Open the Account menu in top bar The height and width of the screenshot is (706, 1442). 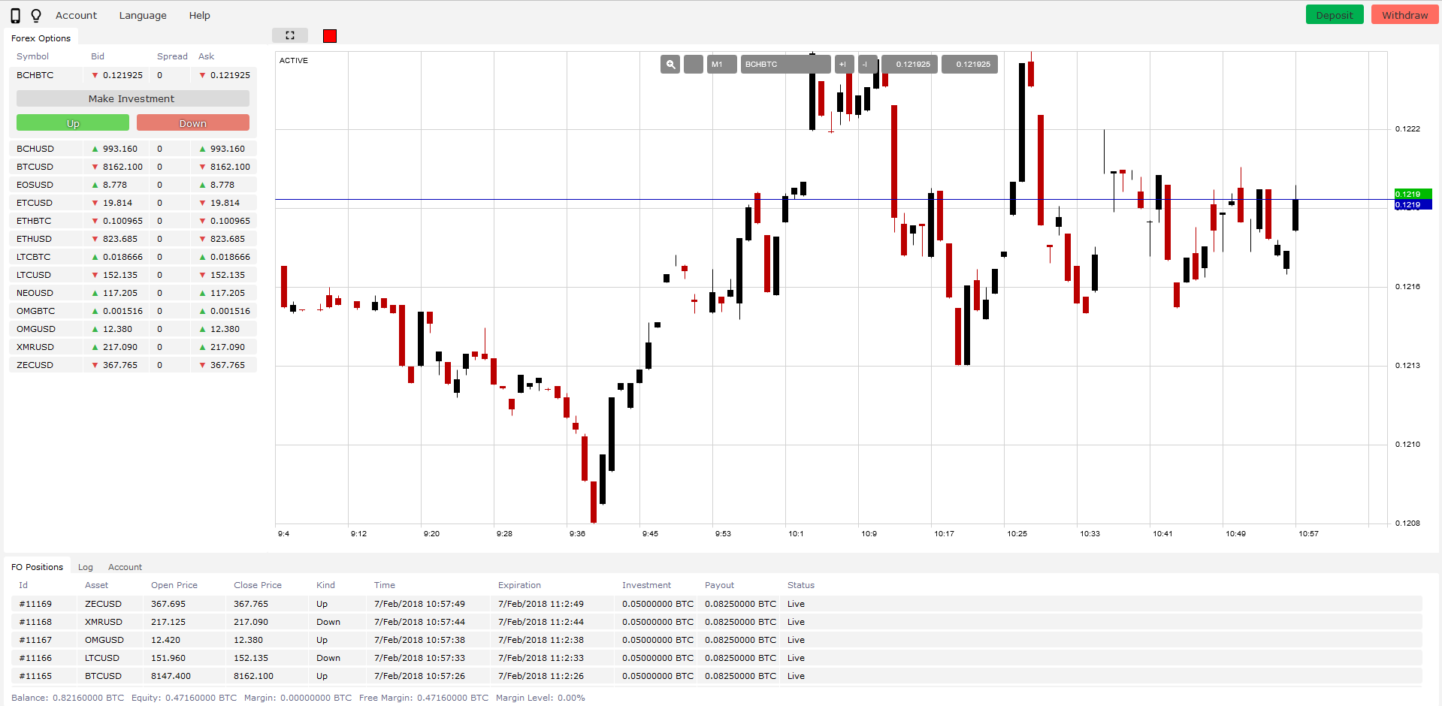point(76,16)
